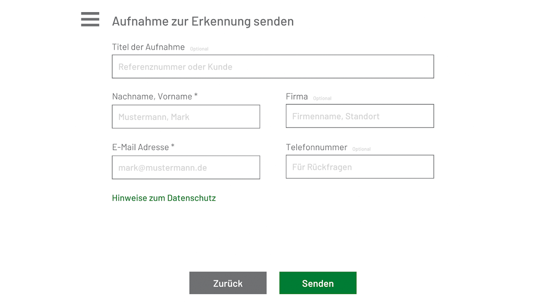The image size is (546, 307).
Task: Click the Telefonnummer label text
Action: pos(316,147)
